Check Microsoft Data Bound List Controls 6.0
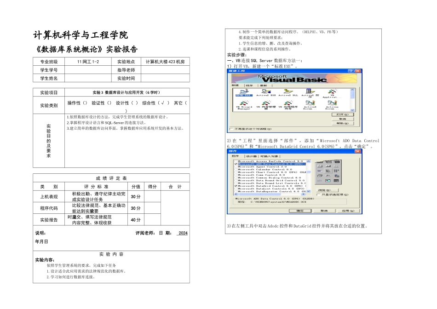 click(236, 183)
